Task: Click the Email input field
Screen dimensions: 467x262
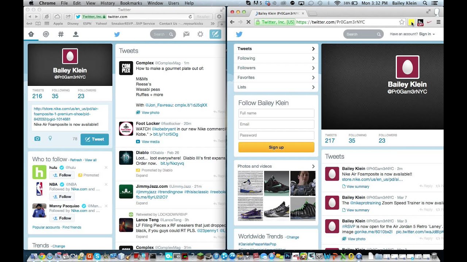Action: [x=276, y=124]
